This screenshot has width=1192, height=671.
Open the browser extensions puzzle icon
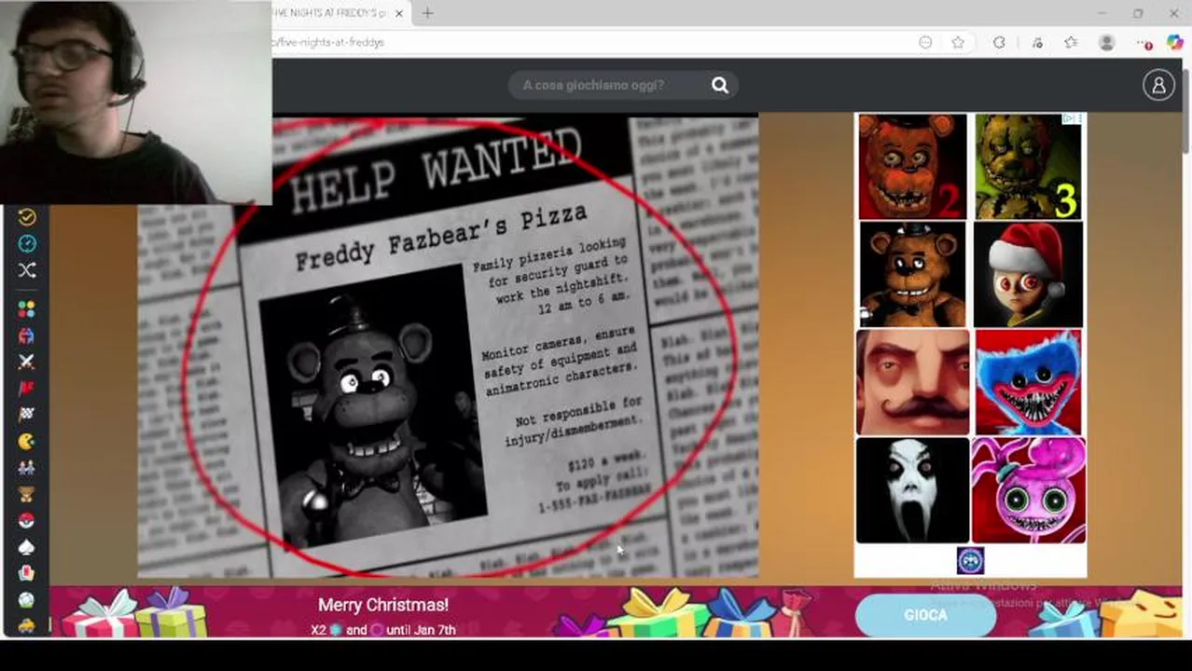tap(999, 42)
